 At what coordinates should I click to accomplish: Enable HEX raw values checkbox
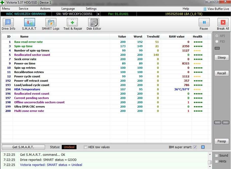(86, 147)
